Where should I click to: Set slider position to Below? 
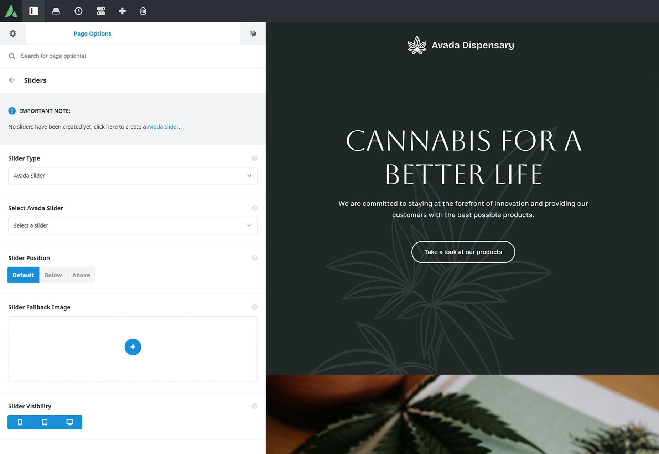[x=53, y=275]
